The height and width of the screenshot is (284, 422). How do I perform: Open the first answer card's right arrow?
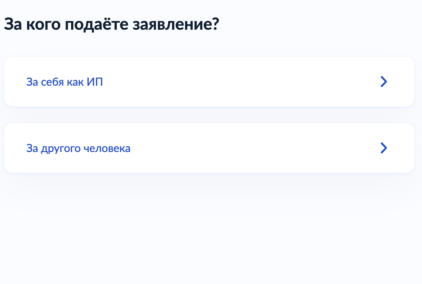(x=384, y=82)
